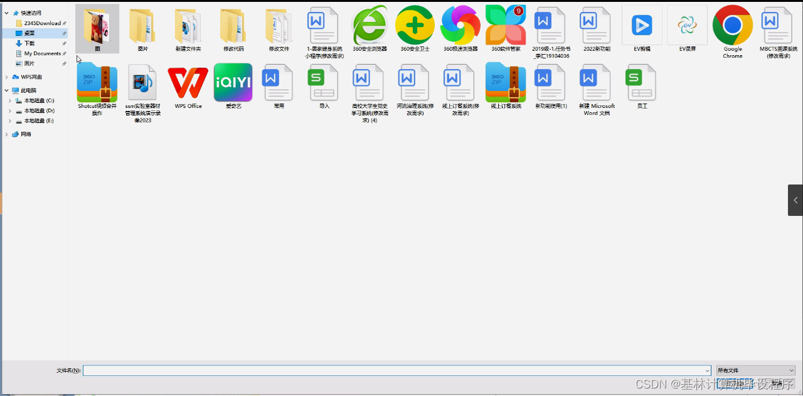Collapse the 快速访问 tree node
Viewport: 803px width, 396px height.
coord(7,13)
